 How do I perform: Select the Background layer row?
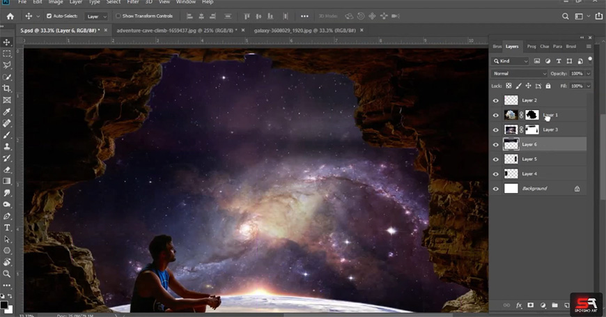coord(538,189)
